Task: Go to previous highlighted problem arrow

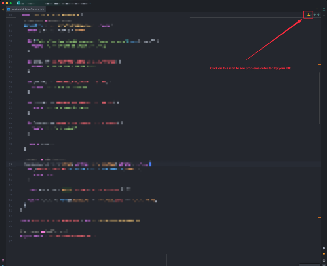Action: (315, 15)
